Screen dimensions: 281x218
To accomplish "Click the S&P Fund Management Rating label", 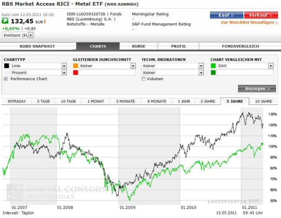I will pos(161,24).
